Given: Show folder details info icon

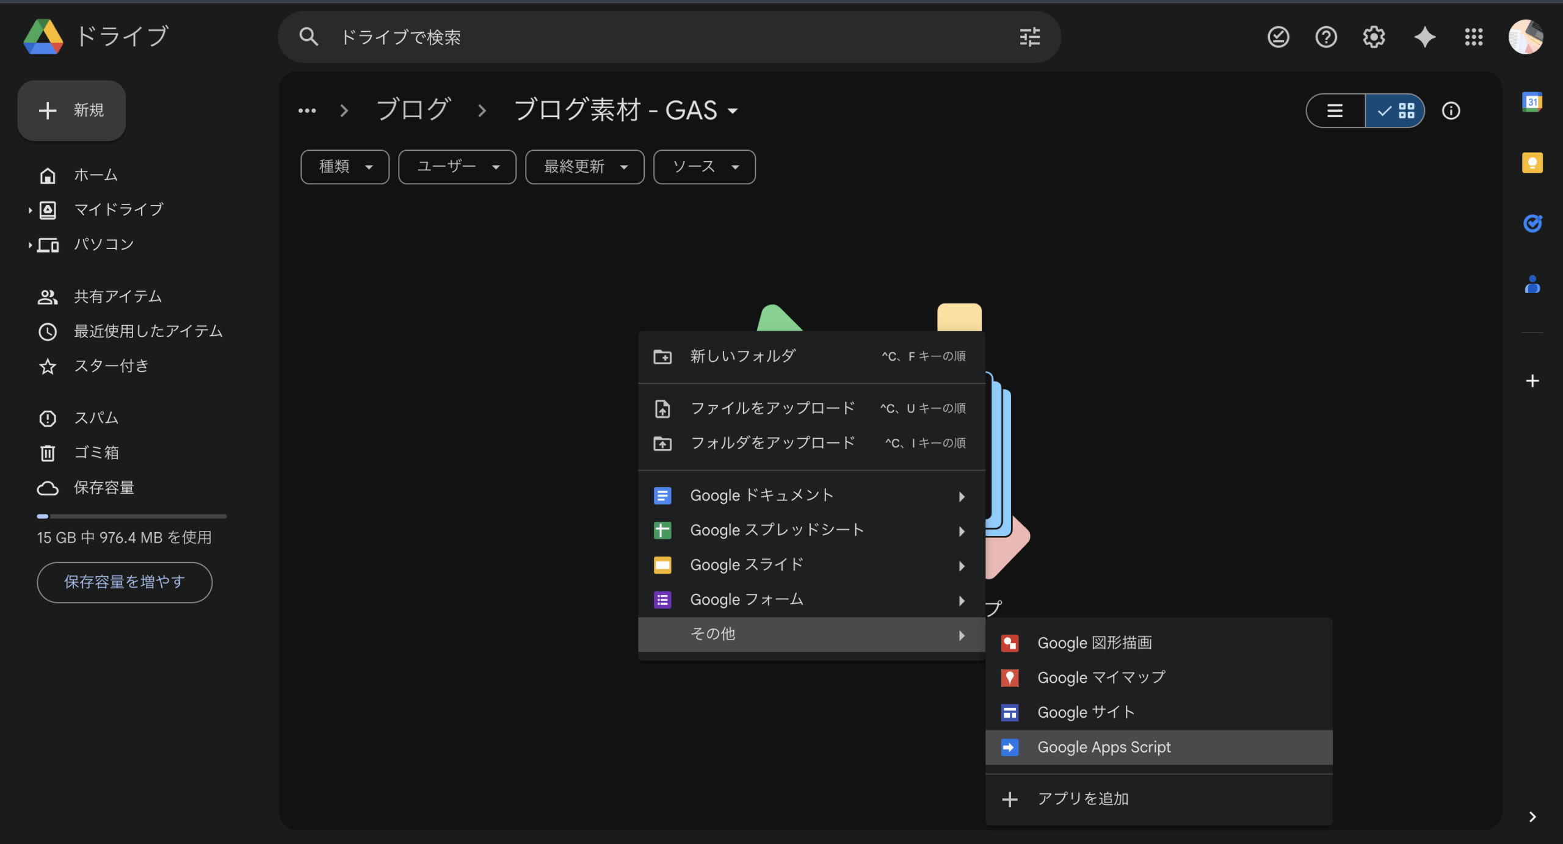Looking at the screenshot, I should point(1451,110).
